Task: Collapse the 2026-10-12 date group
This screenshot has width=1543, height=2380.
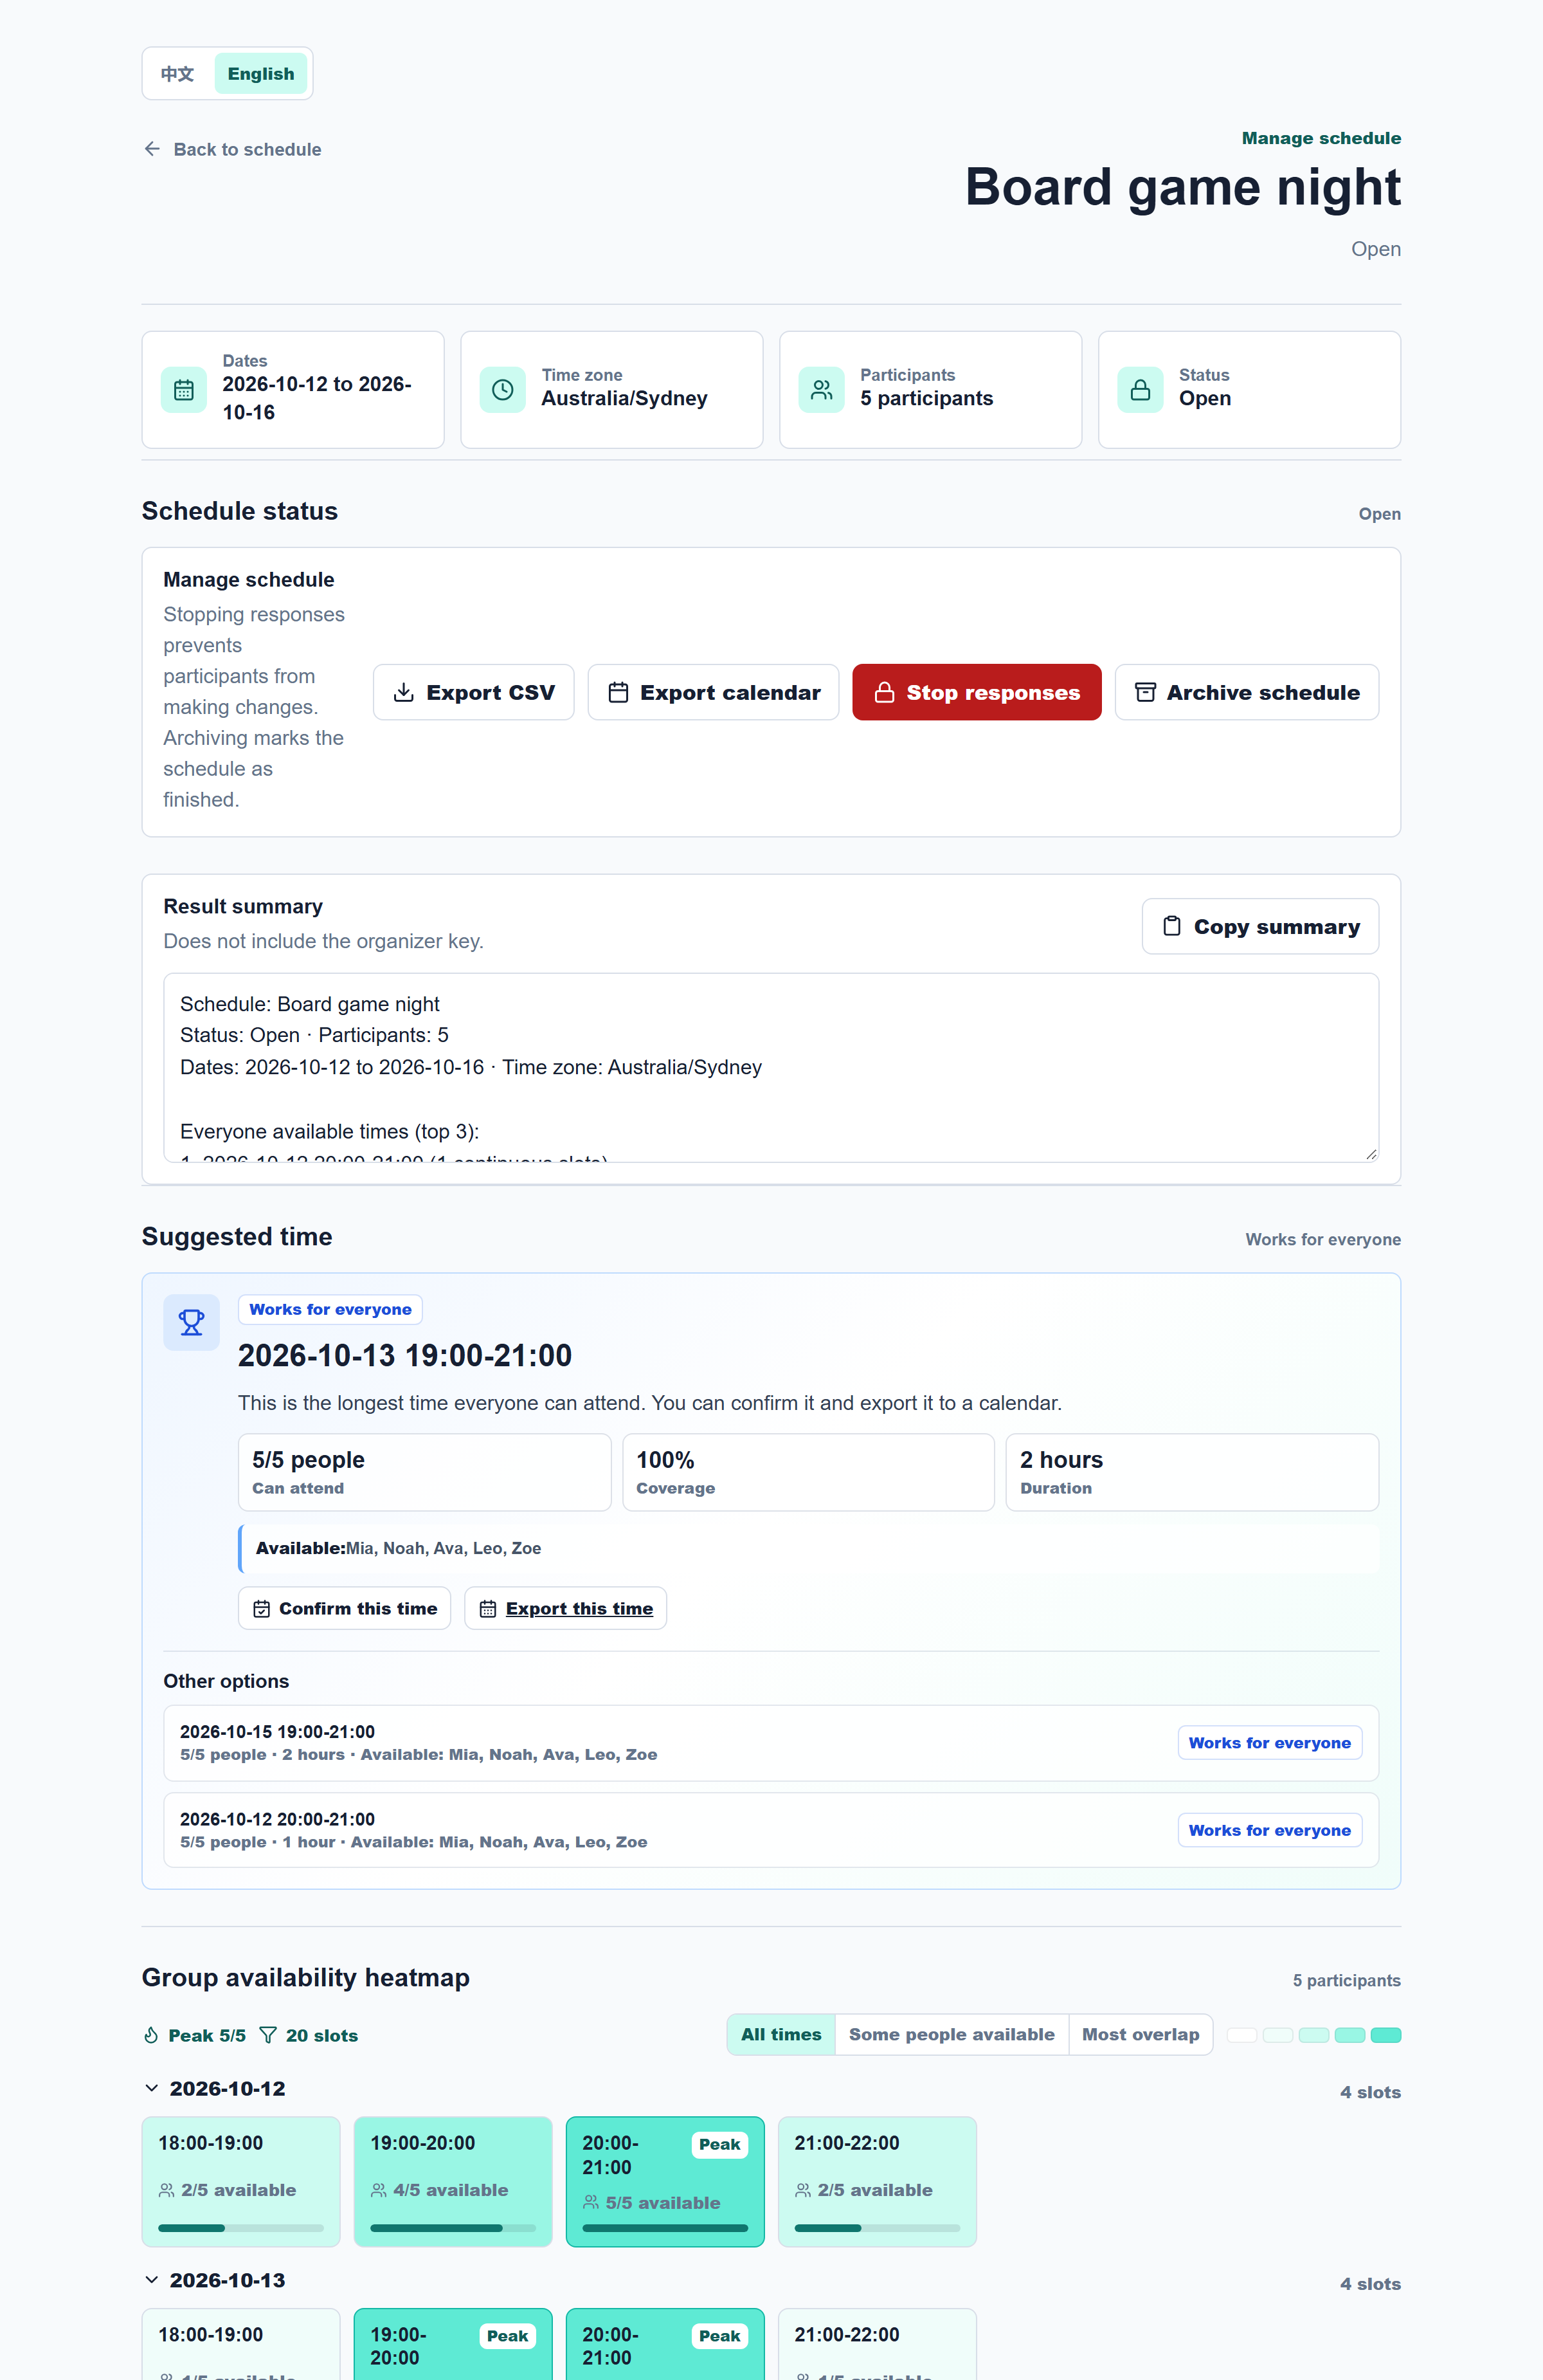Action: click(x=152, y=2088)
